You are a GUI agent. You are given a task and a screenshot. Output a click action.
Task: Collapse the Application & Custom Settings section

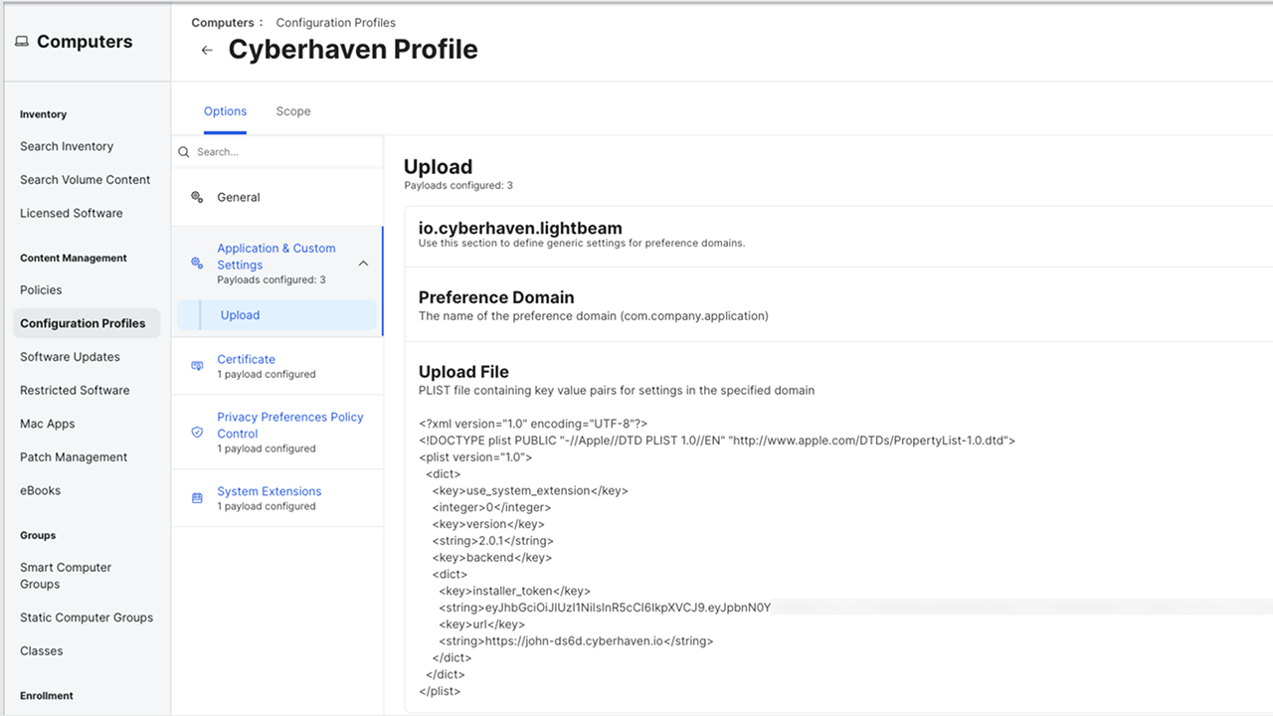pos(363,264)
